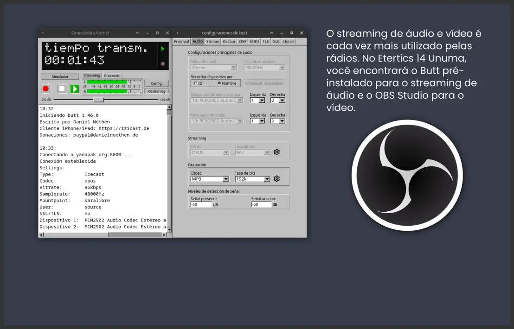This screenshot has height=329, width=514.
Task: Open mixer Derecha channel dropdown
Action: [x=278, y=121]
